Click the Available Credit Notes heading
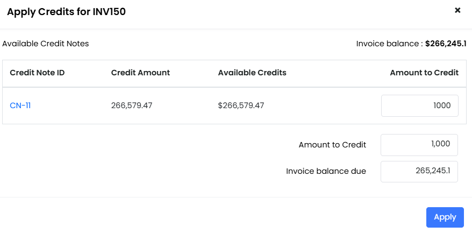Screen dimensions: 472x233 coord(46,44)
